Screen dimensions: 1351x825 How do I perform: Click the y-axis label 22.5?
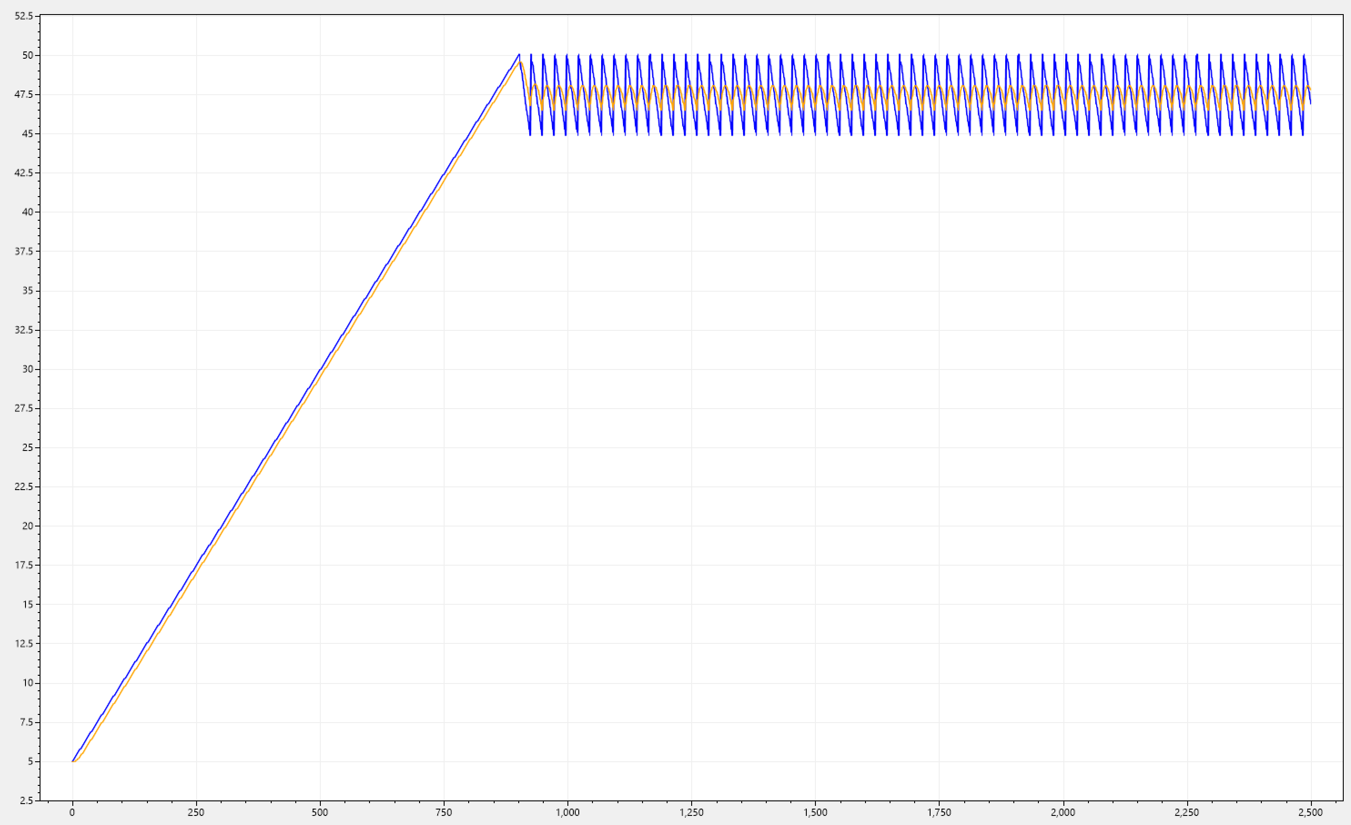pos(24,487)
